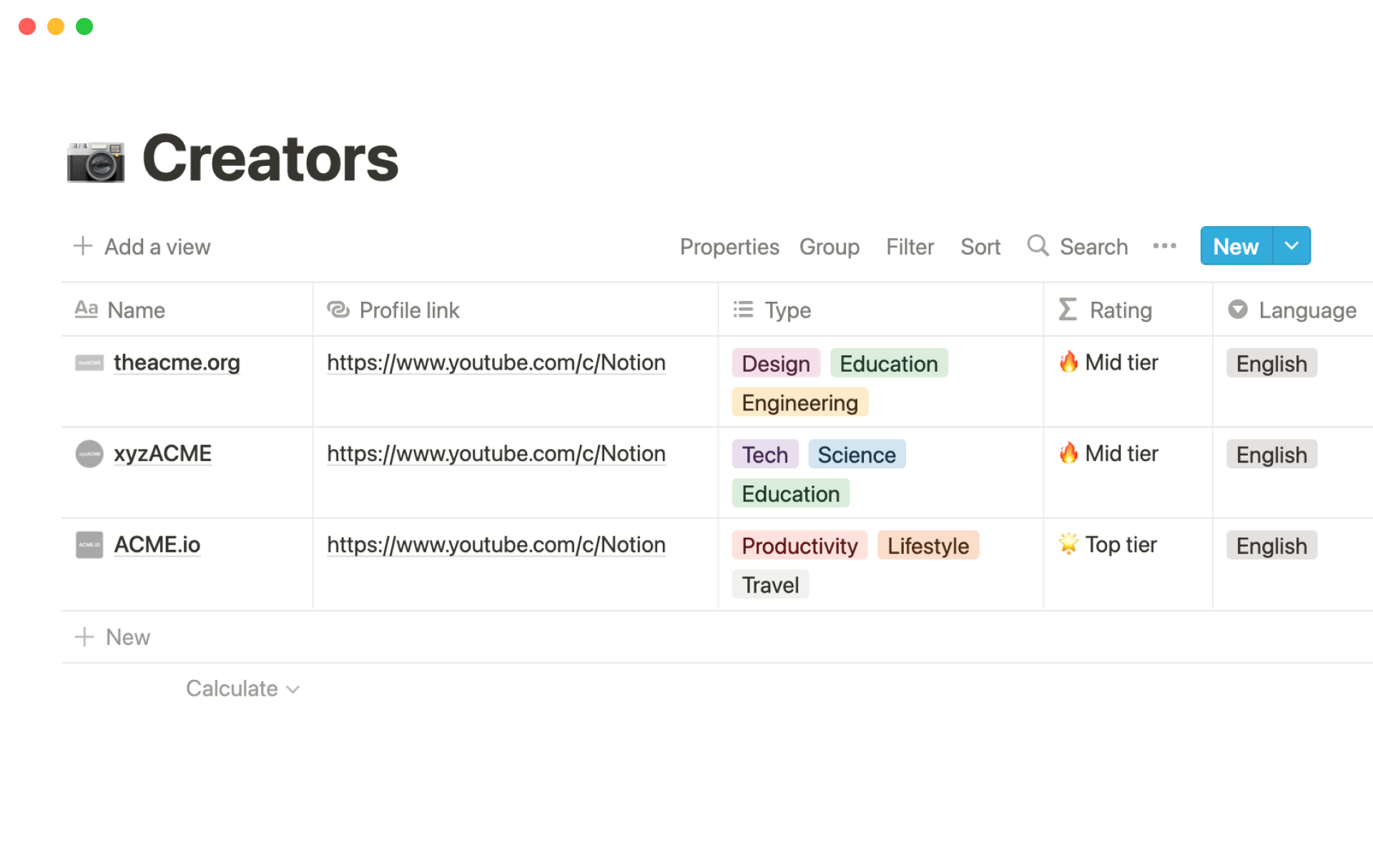This screenshot has height=858, width=1373.
Task: Open the Calculate dropdown below the table
Action: pos(242,689)
